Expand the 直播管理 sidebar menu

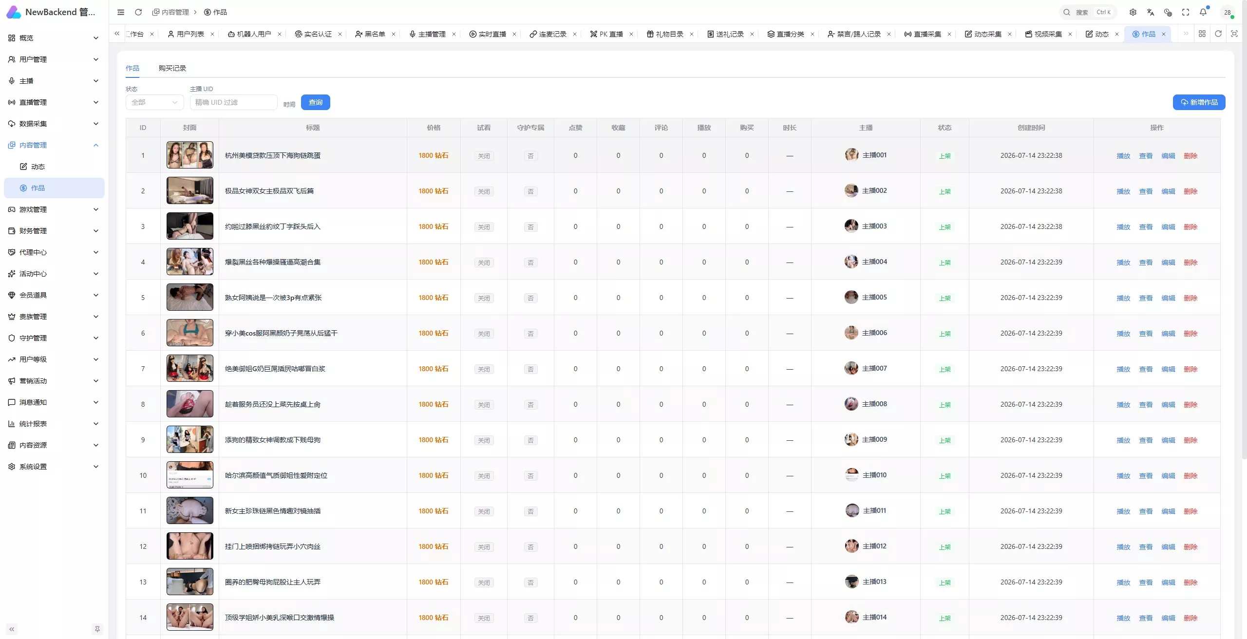click(x=54, y=102)
